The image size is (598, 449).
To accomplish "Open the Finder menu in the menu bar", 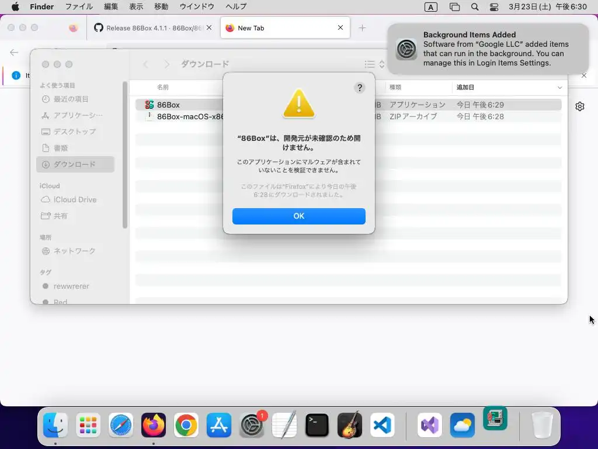I will [41, 6].
